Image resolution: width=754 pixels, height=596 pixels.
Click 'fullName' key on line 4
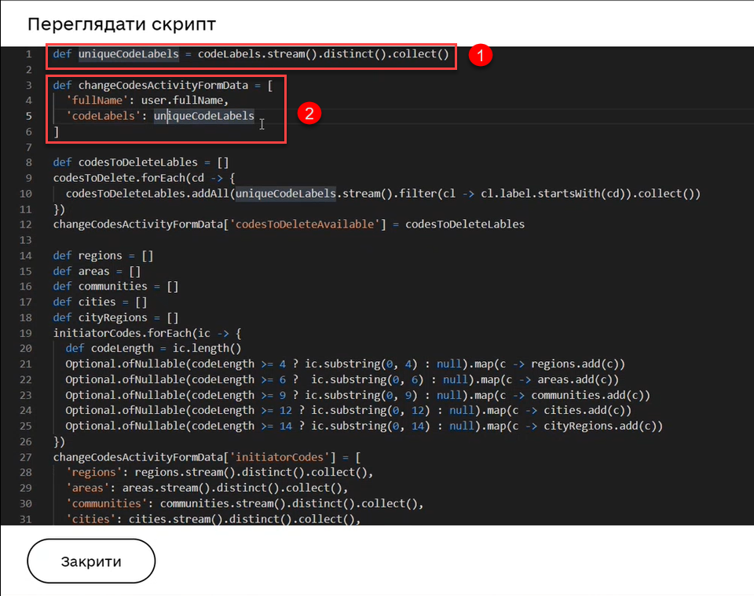point(97,101)
